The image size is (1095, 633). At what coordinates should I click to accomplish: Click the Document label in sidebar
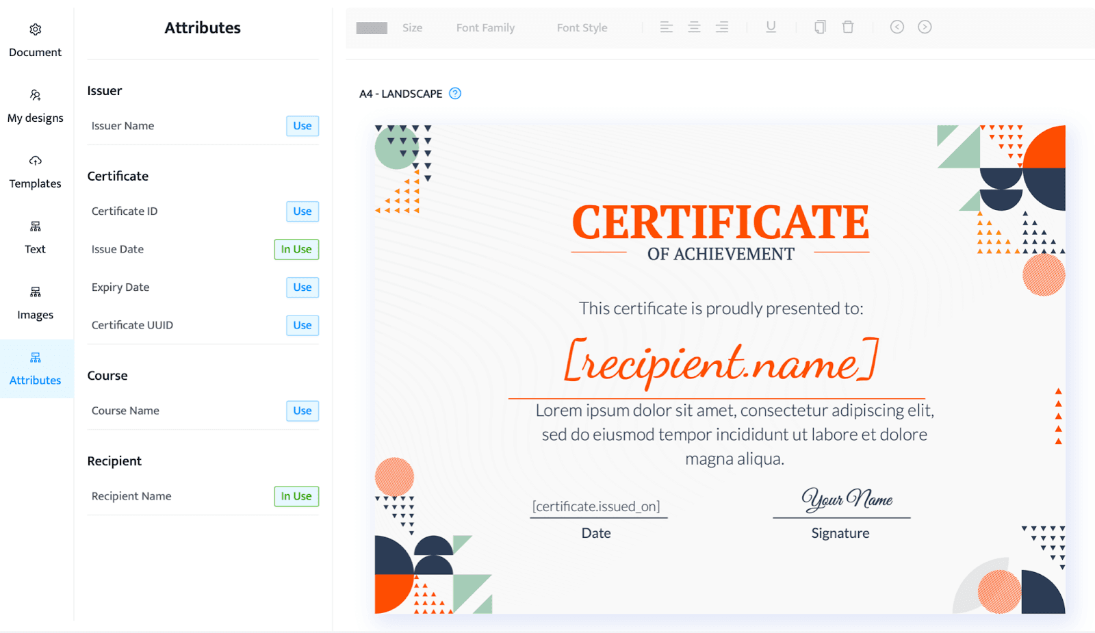(x=36, y=53)
